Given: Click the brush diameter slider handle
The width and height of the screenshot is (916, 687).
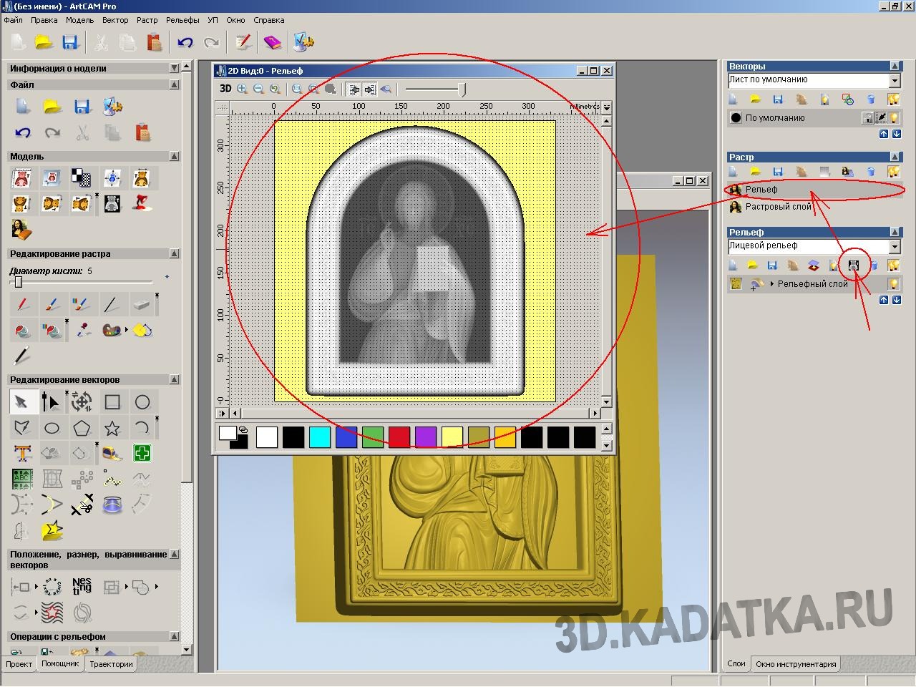Looking at the screenshot, I should click(19, 282).
